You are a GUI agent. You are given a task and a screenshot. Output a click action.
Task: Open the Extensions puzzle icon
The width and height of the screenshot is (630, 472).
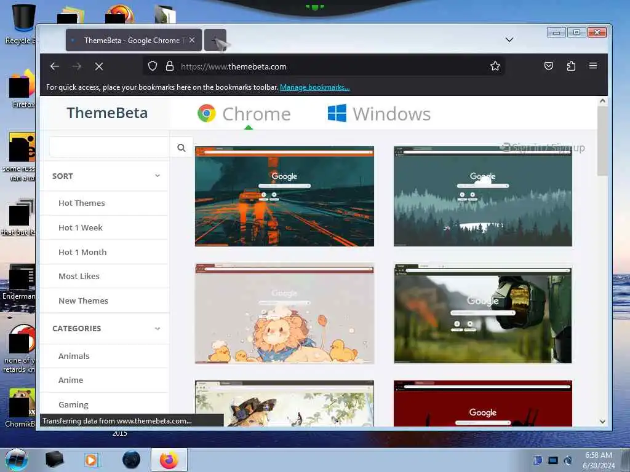(x=571, y=66)
